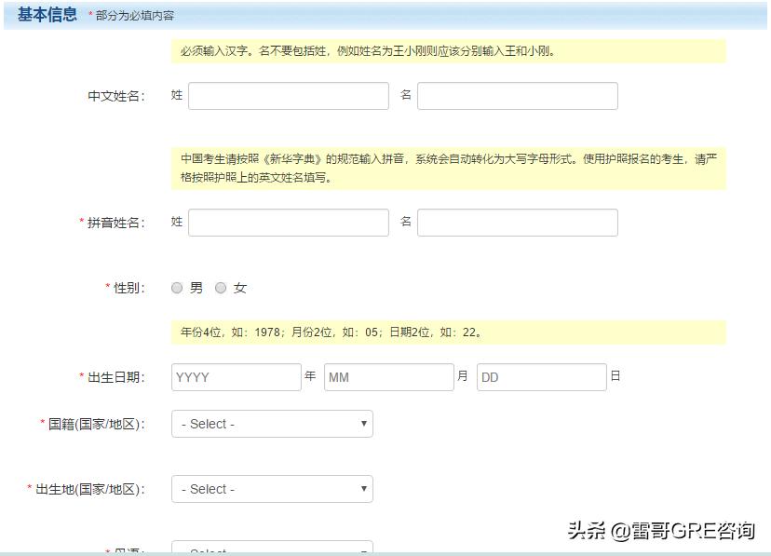This screenshot has height=556, width=771.
Task: Click the 名 field under 中文姓名
Action: (518, 95)
